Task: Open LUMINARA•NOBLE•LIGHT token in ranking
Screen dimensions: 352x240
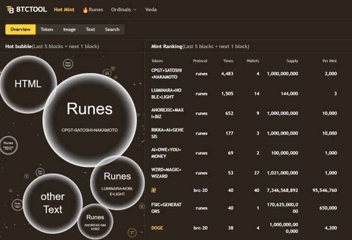Action: [x=166, y=94]
